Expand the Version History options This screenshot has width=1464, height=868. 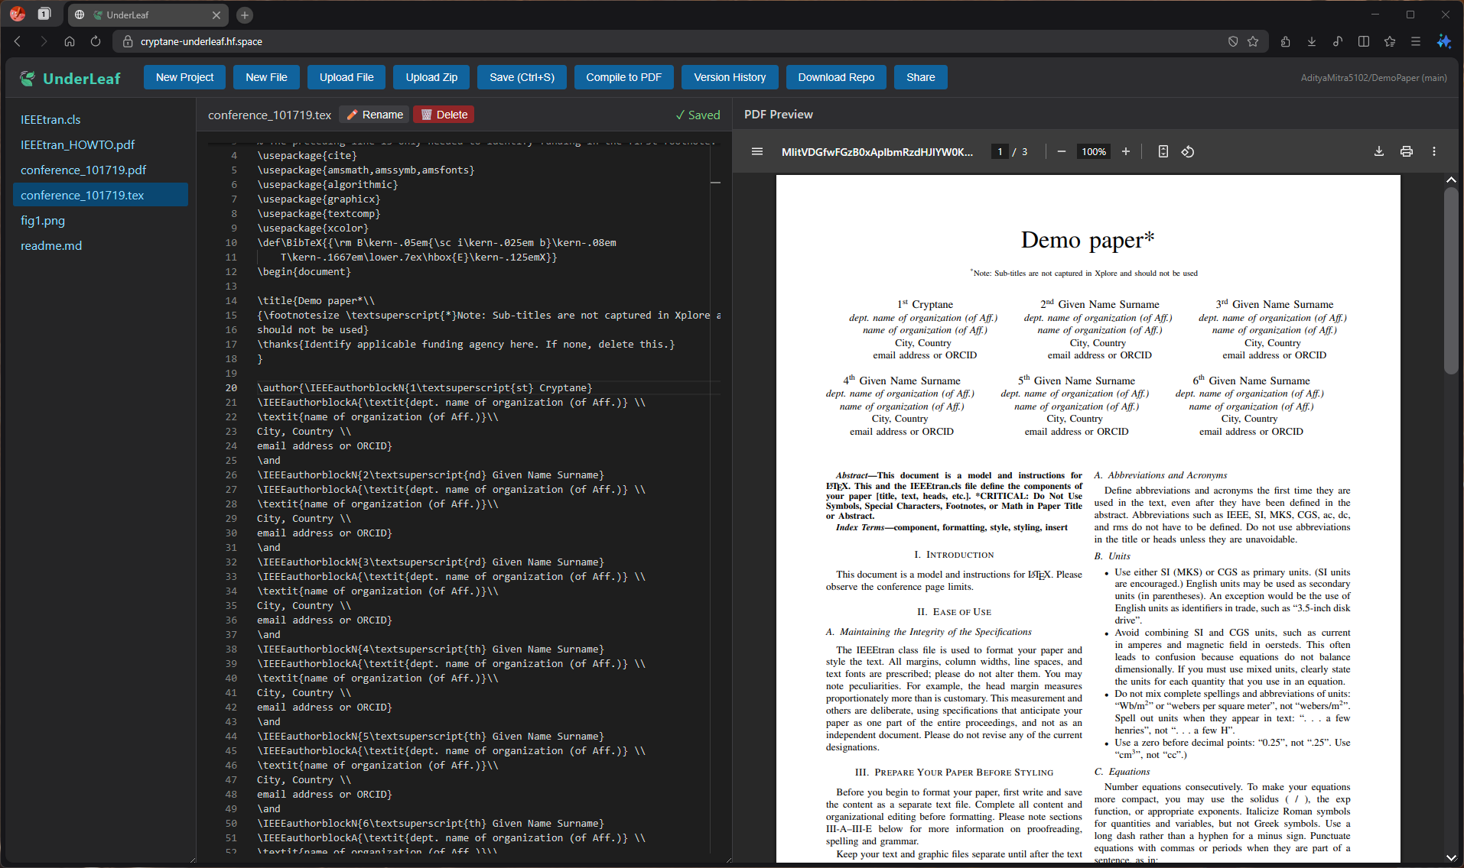pyautogui.click(x=729, y=76)
